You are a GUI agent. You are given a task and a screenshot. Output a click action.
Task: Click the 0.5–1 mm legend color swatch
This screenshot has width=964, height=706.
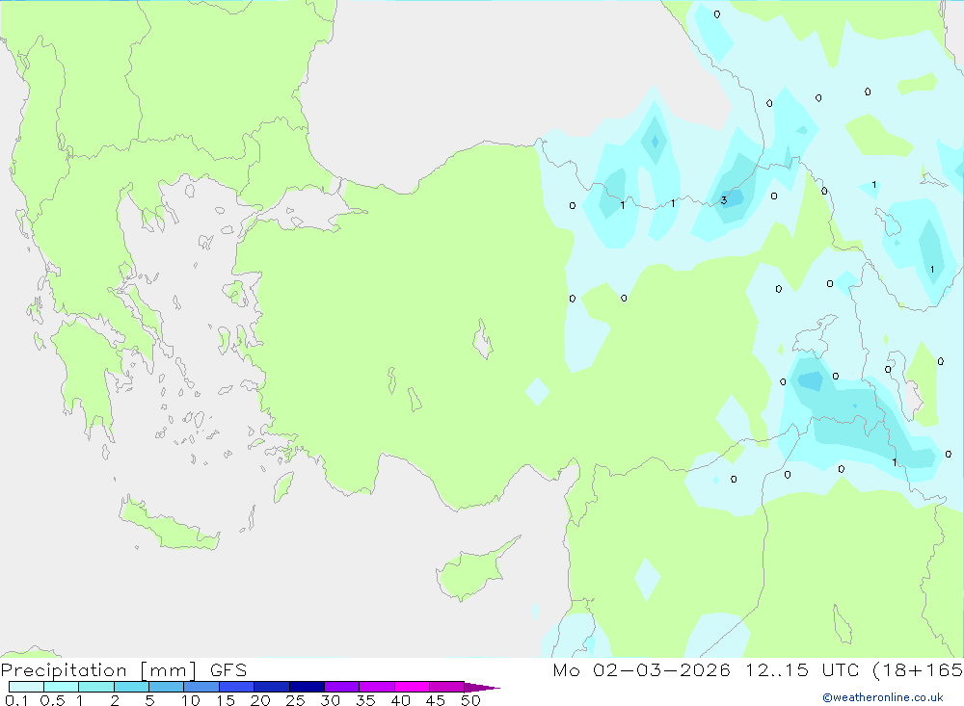(x=62, y=687)
